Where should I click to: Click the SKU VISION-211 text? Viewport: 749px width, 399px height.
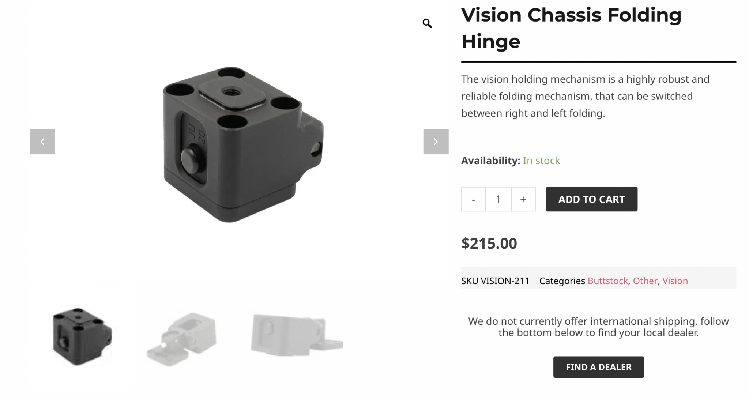click(495, 281)
